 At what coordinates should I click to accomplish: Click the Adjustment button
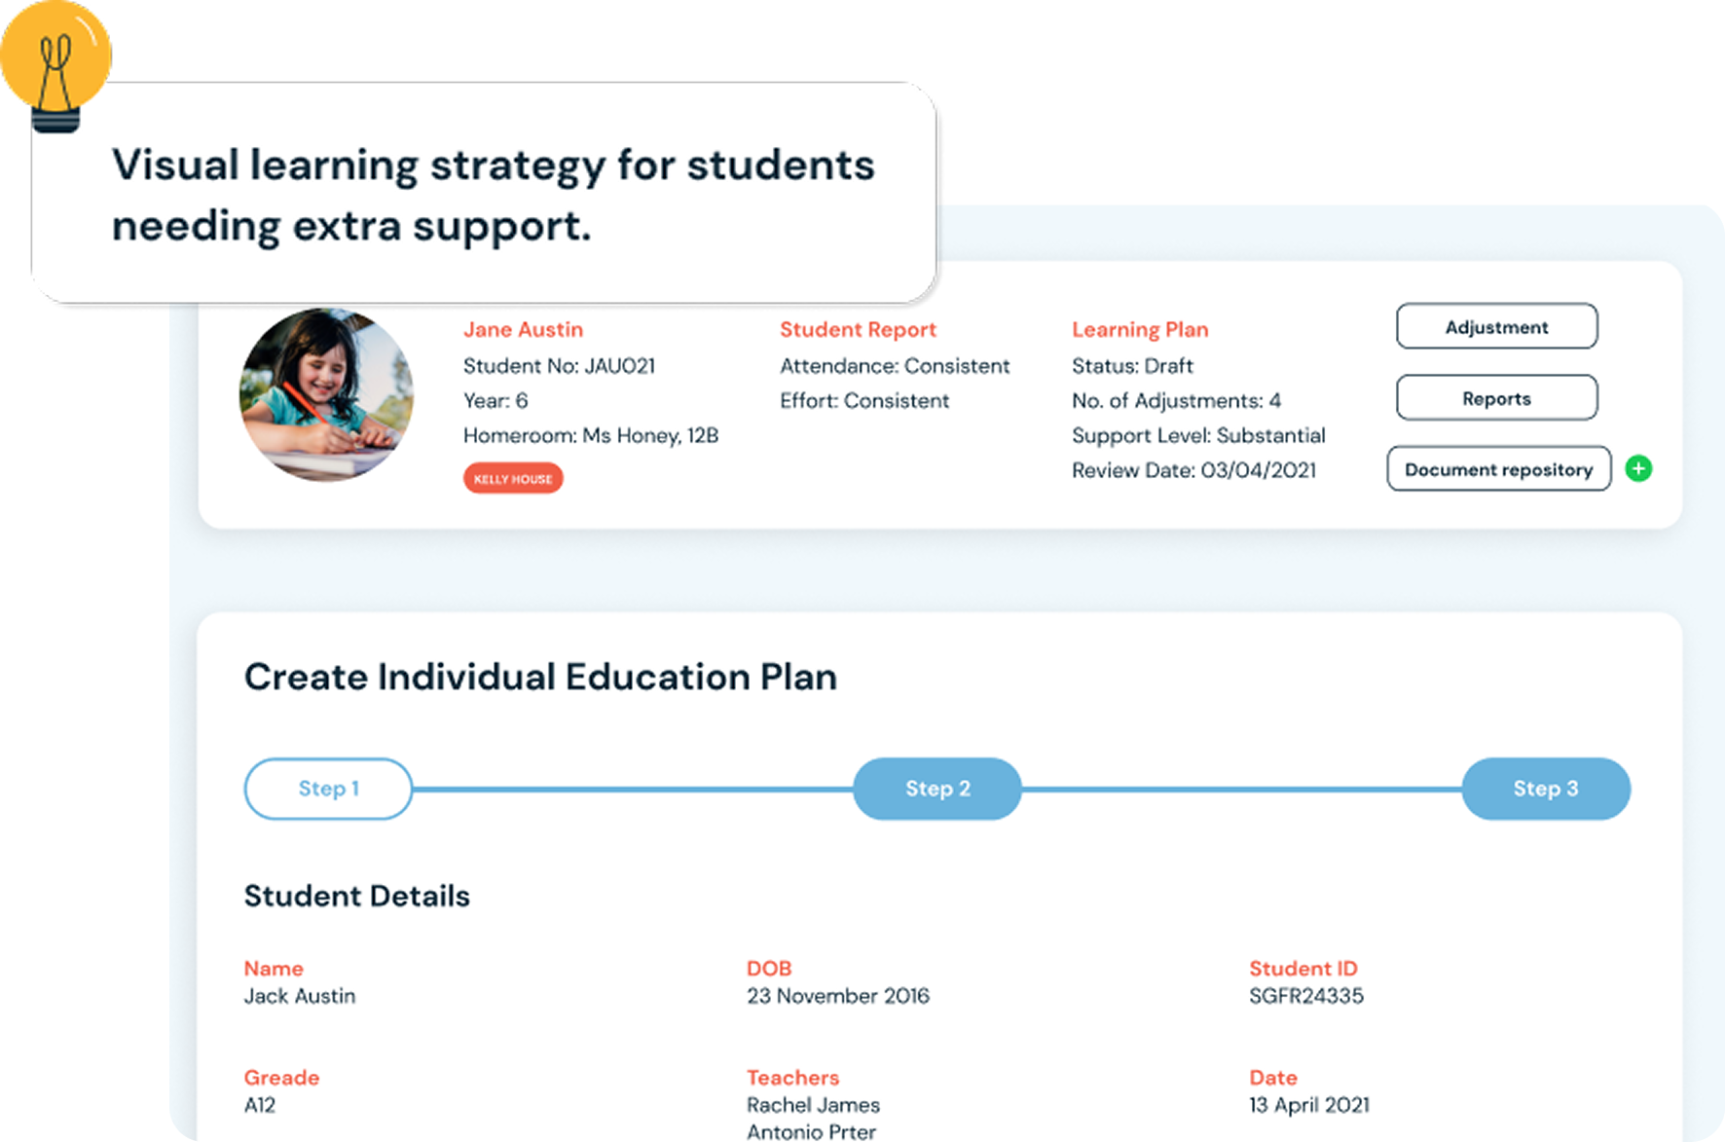(x=1496, y=326)
